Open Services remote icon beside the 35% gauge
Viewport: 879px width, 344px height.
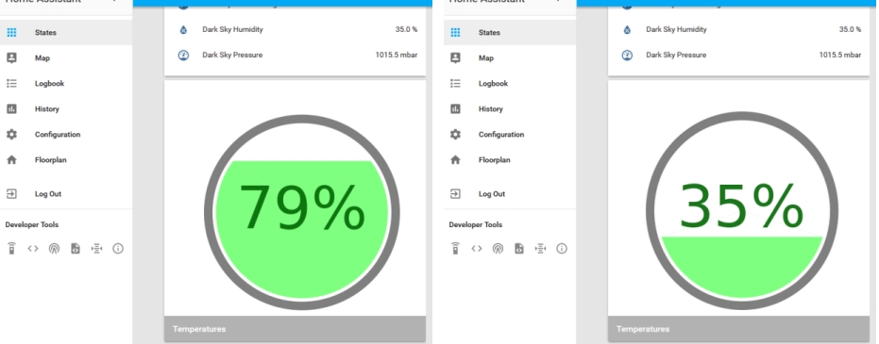point(455,249)
